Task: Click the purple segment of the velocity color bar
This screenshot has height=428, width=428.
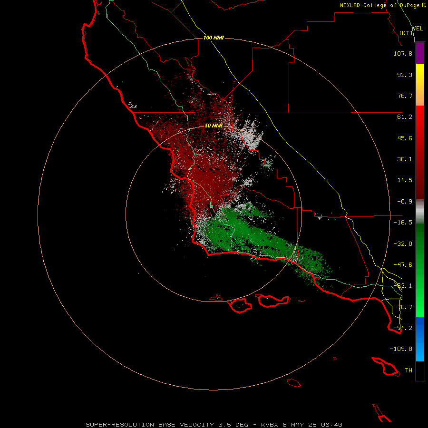Action: pos(420,53)
